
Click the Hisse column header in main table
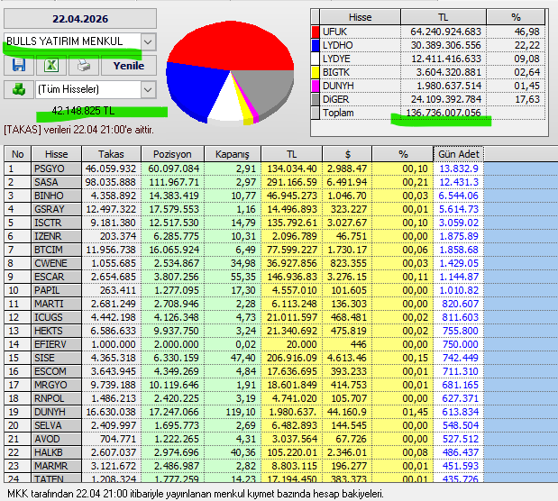[56, 154]
